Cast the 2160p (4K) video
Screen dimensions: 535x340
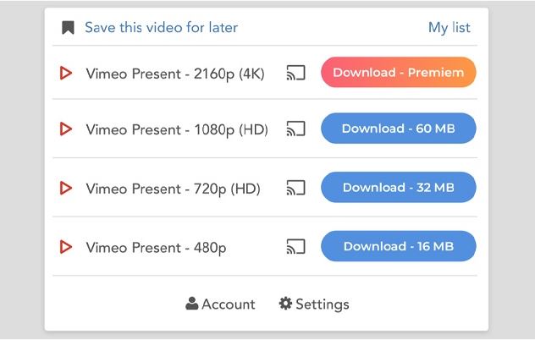point(295,73)
